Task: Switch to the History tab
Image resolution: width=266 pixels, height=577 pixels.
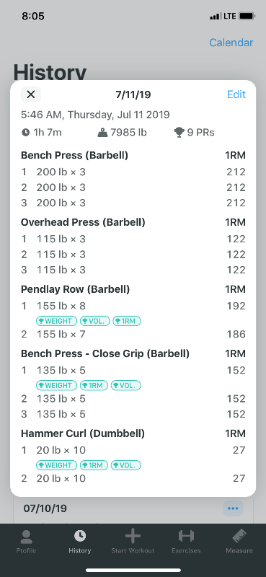Action: [x=79, y=542]
